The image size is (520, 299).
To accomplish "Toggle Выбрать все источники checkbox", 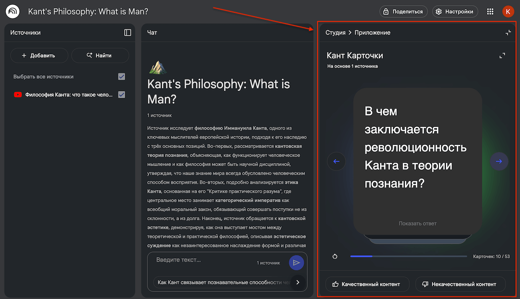I will [x=122, y=77].
